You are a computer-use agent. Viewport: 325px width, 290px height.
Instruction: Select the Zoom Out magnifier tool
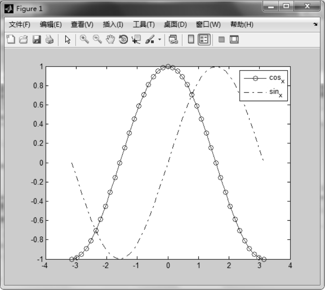pos(97,40)
